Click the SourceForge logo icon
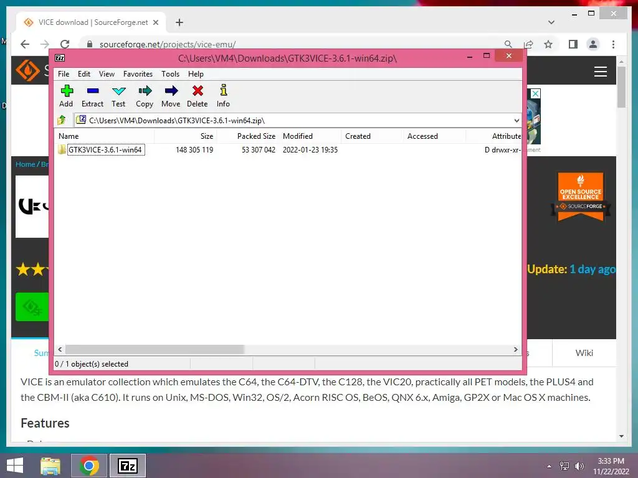Screen dimensions: 638x478 point(28,70)
